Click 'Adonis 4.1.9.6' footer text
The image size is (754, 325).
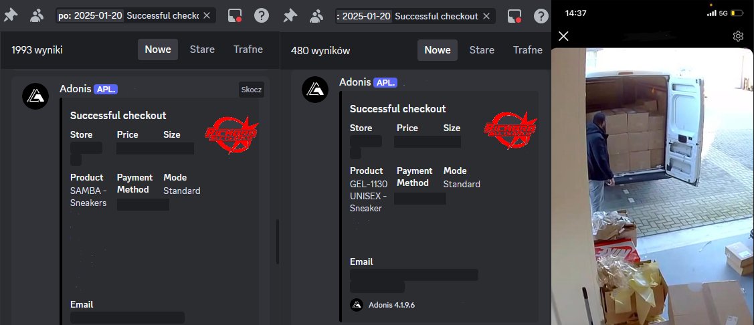pyautogui.click(x=391, y=305)
